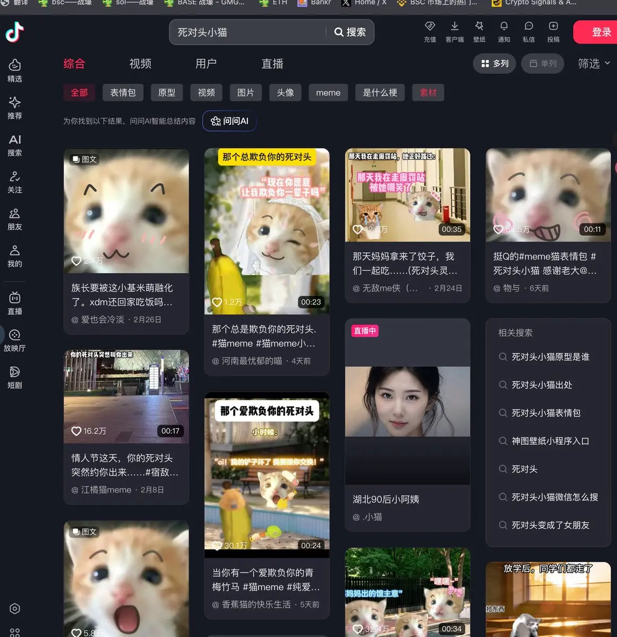Viewport: 617px width, 637px height.
Task: Open author 江橘猫meme profile link
Action: pyautogui.click(x=106, y=490)
